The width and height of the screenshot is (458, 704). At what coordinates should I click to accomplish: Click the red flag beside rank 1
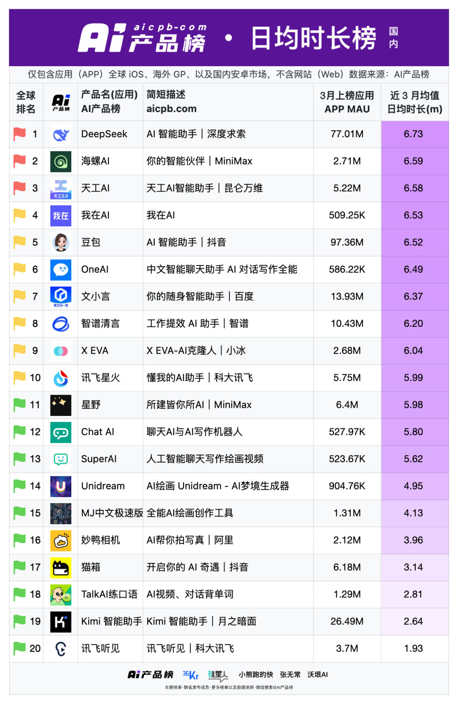coord(20,134)
